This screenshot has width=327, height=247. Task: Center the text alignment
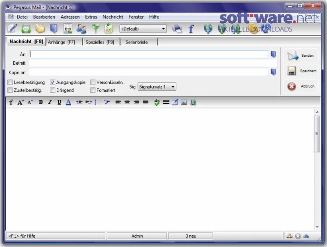(x=127, y=102)
